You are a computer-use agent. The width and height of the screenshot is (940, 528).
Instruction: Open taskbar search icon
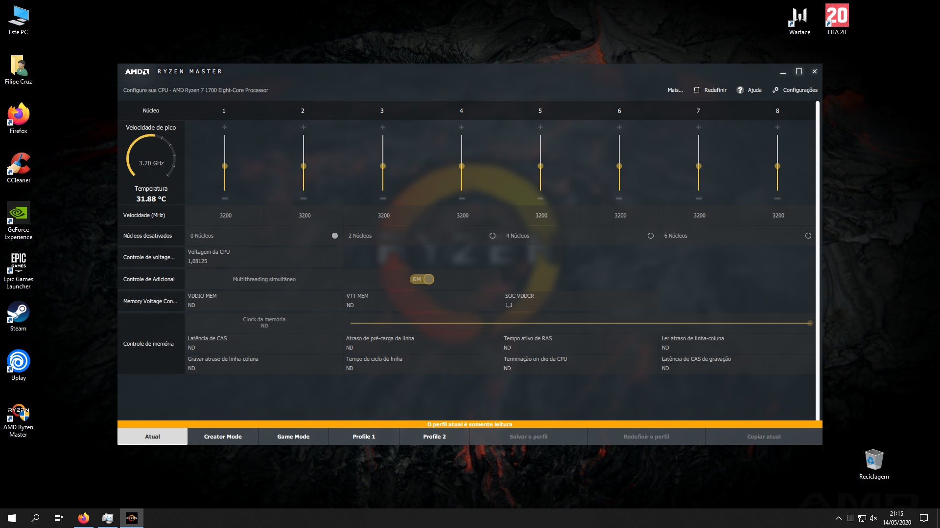tap(35, 518)
